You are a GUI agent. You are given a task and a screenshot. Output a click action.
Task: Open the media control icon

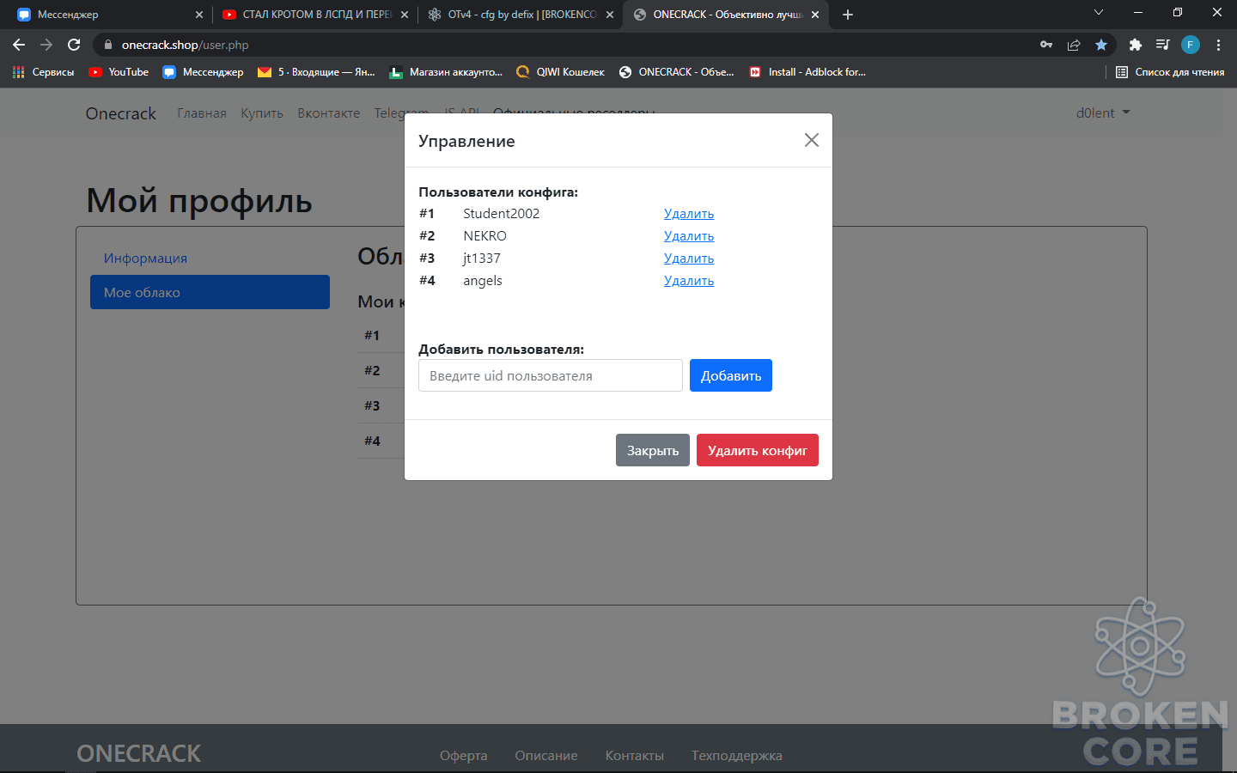[1163, 45]
